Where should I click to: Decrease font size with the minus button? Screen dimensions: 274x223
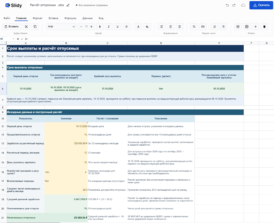click(81, 27)
